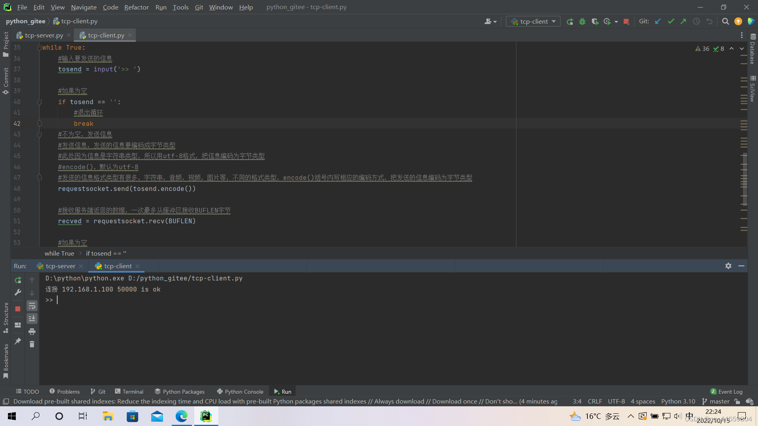Collapse the while True code fold at line 35
Screen dimensions: 758x426
tap(39, 47)
